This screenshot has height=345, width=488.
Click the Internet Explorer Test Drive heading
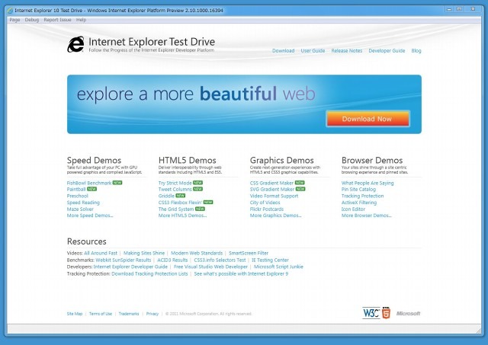click(152, 42)
